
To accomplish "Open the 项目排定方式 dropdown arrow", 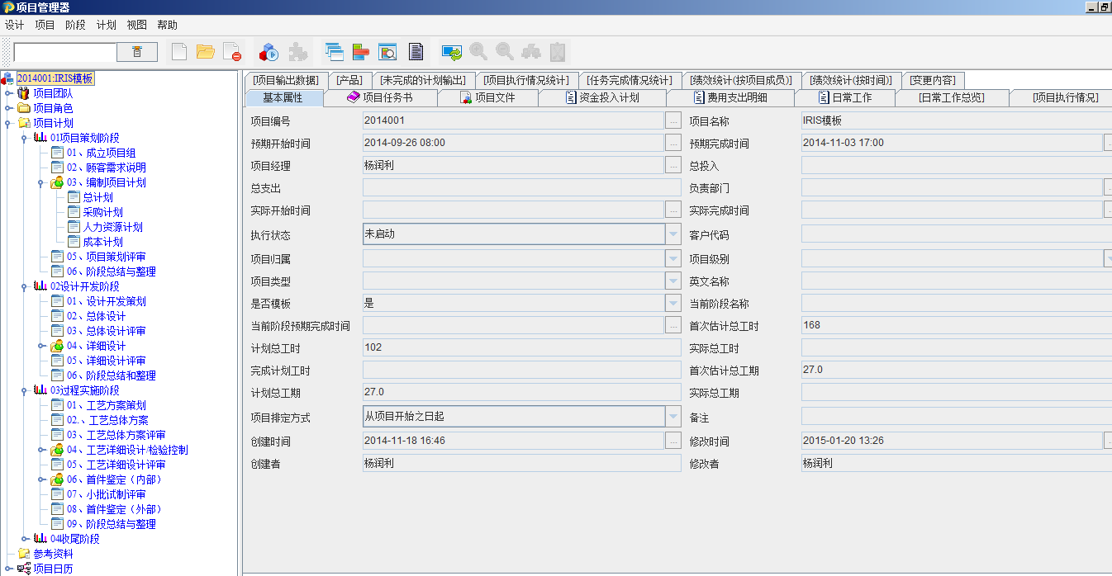I will pyautogui.click(x=674, y=417).
